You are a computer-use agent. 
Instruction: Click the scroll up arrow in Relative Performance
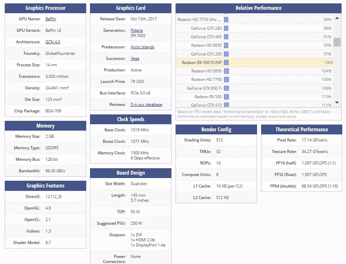pyautogui.click(x=337, y=18)
